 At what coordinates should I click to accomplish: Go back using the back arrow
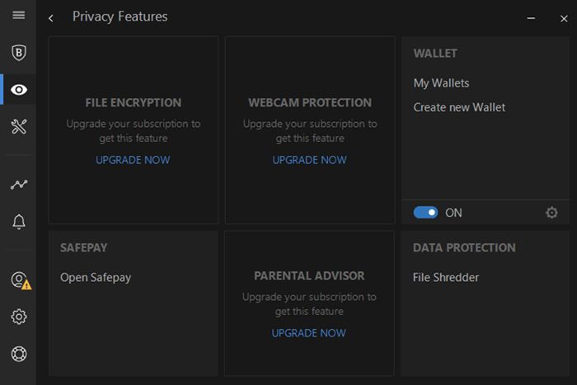pyautogui.click(x=51, y=17)
